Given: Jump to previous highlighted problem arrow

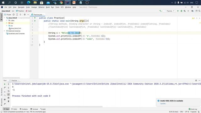Looking at the screenshot, I should (197, 18).
